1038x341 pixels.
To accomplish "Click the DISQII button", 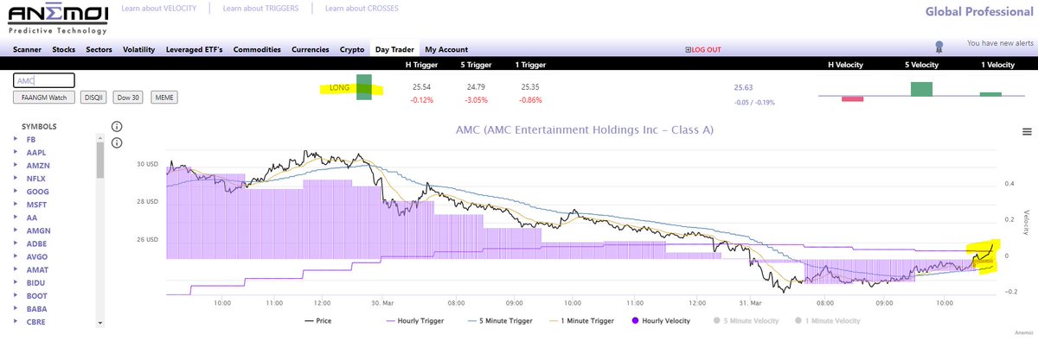I will pos(93,98).
